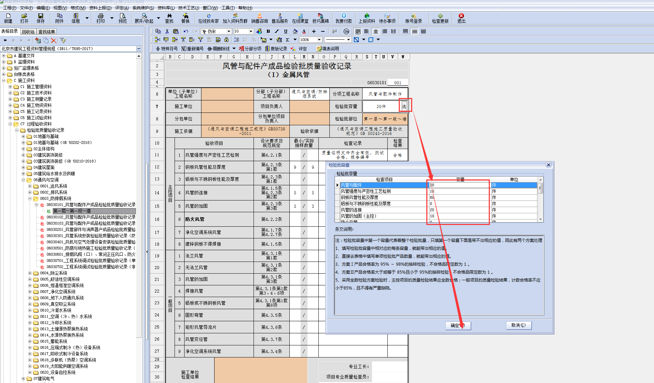Open the color palette icon

click(259, 31)
